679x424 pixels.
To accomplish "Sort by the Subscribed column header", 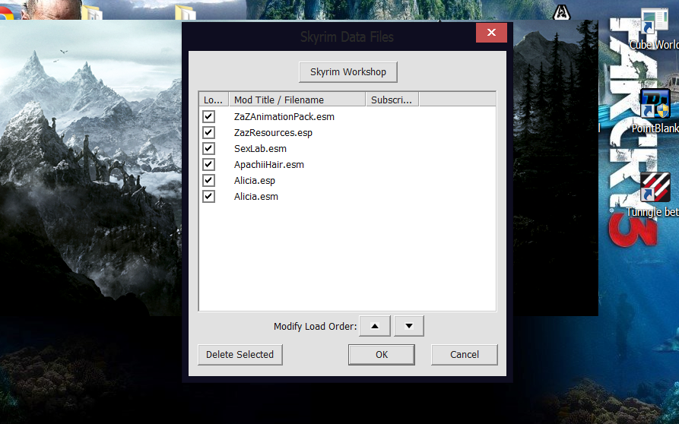I will [x=392, y=100].
